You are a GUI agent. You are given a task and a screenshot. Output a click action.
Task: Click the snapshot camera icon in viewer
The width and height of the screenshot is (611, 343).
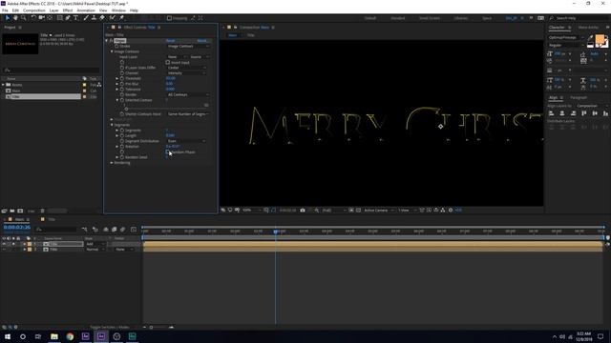[303, 210]
